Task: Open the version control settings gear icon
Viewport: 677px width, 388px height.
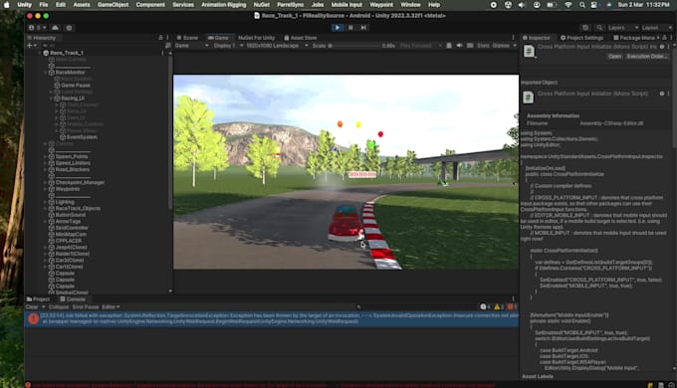Action: (69, 28)
